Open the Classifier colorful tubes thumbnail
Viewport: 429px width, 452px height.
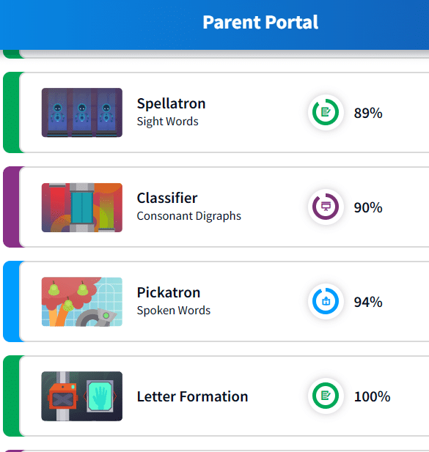coord(82,207)
